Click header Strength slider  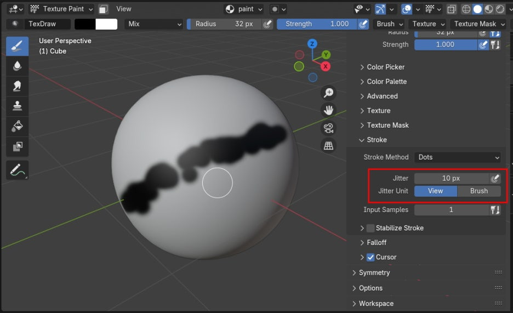tap(317, 24)
